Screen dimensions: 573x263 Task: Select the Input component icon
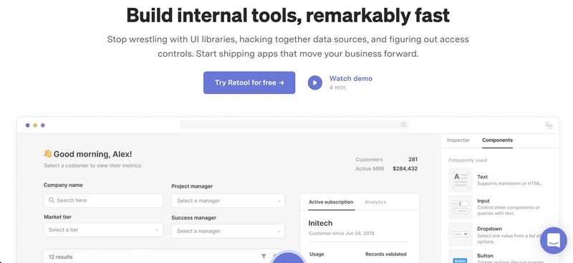[460, 207]
